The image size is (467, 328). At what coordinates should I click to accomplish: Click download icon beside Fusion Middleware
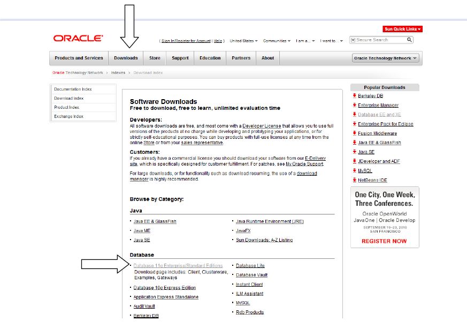(x=355, y=133)
